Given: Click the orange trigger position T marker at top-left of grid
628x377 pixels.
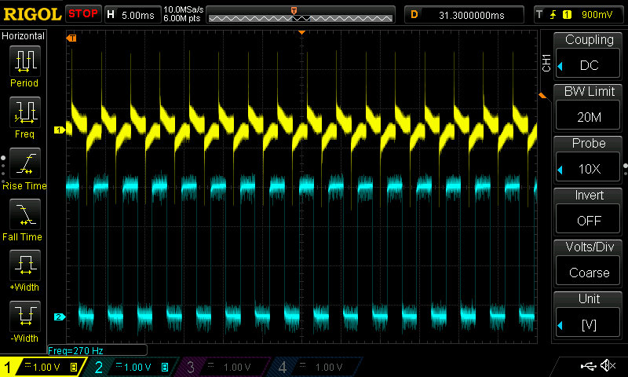Looking at the screenshot, I should click(71, 38).
